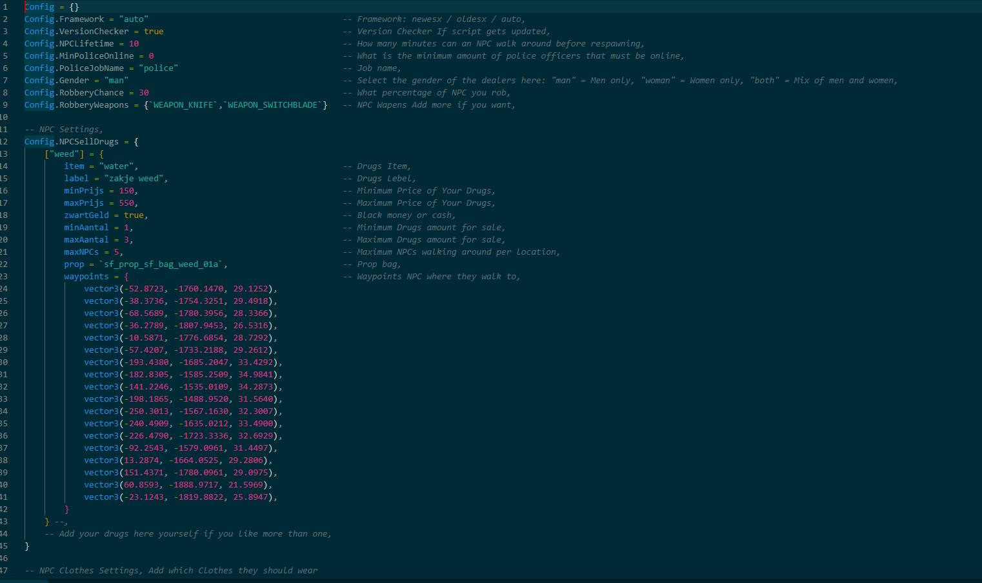Screen dimensions: 982x583
Task: Click the "Job name" comment
Action: [372, 68]
